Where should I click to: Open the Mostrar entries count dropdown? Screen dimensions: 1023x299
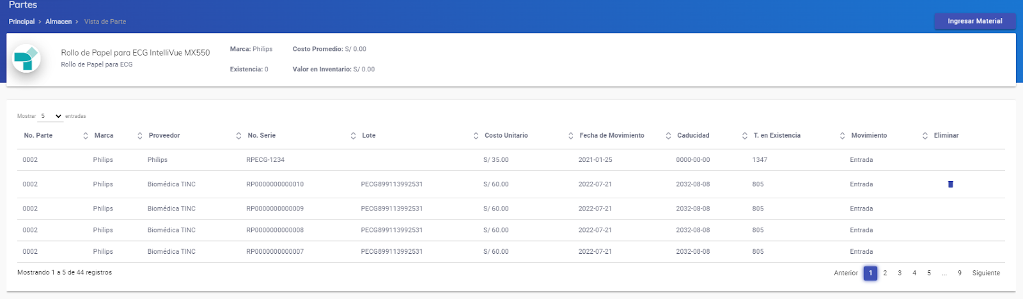coord(51,116)
